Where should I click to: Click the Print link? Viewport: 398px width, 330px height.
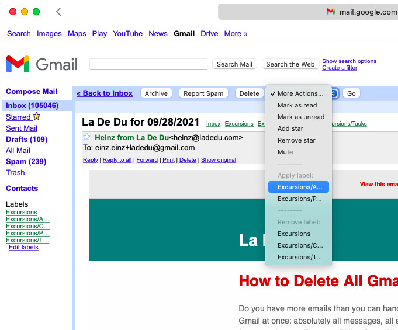(x=168, y=160)
